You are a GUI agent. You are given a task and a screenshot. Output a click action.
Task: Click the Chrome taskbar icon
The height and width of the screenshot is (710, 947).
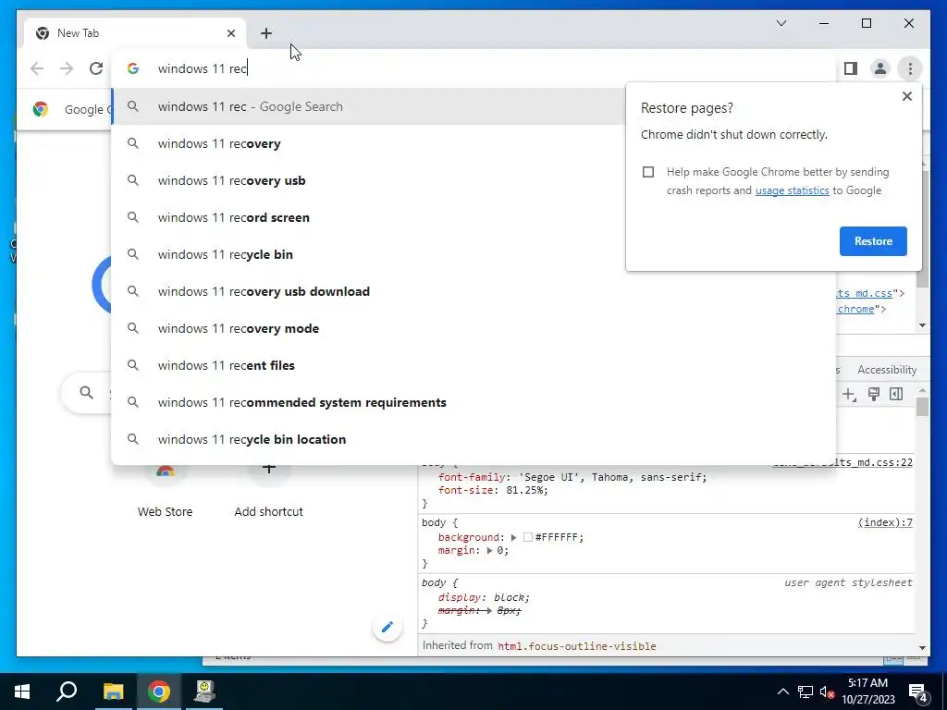click(x=158, y=692)
